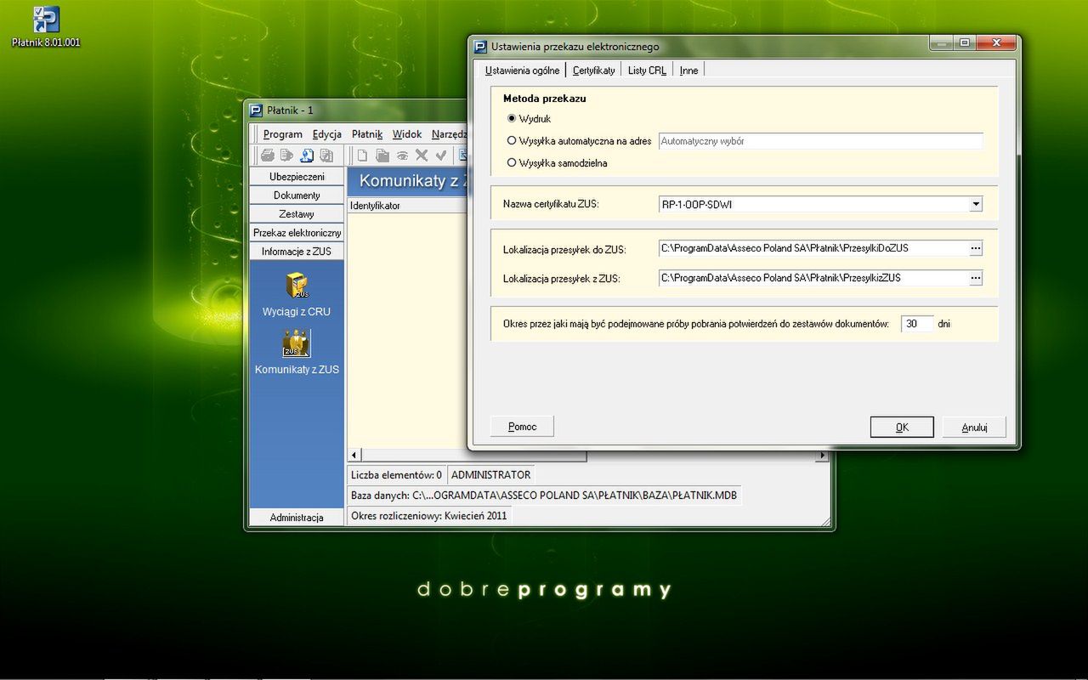
Task: Click the PrzesylkiDoZUS path field
Action: (813, 248)
